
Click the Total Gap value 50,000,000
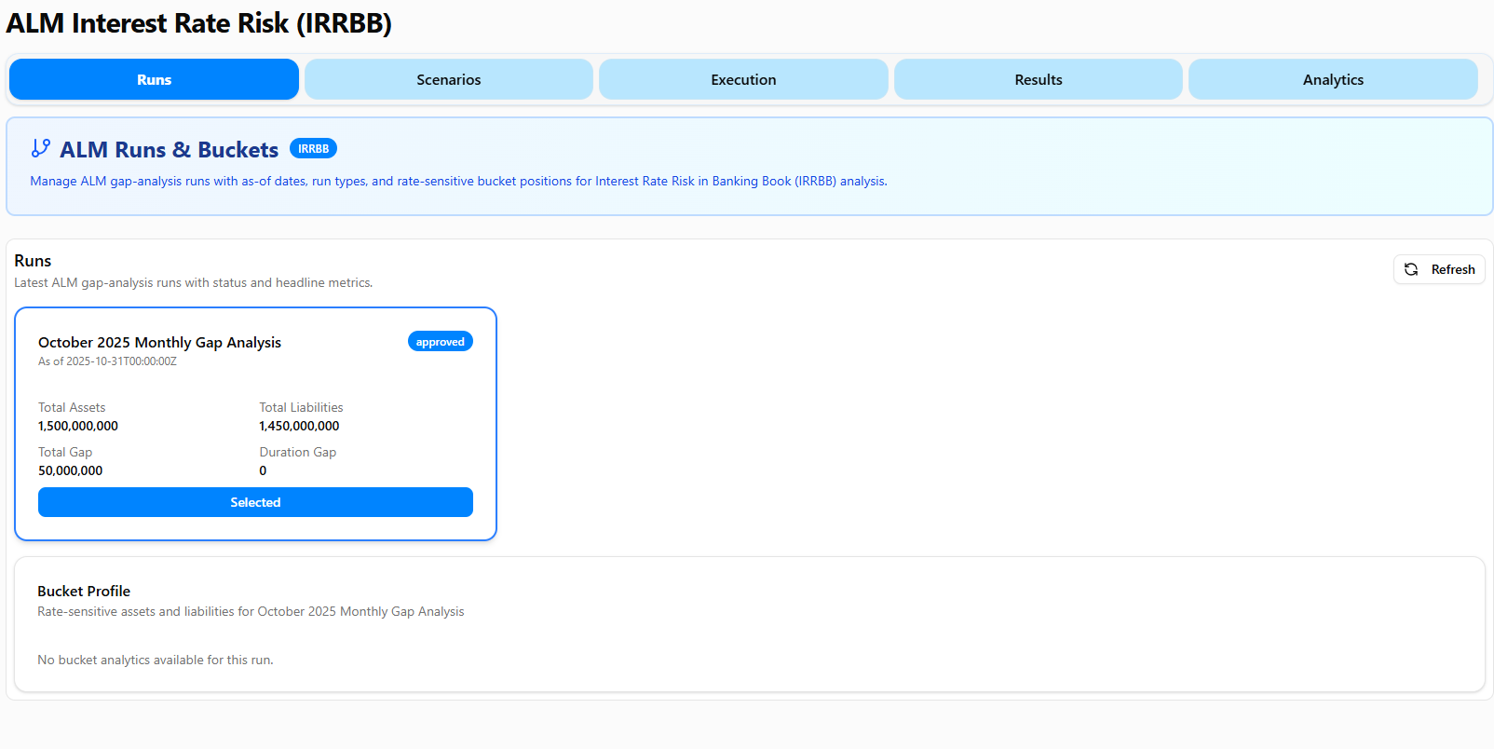tap(71, 470)
